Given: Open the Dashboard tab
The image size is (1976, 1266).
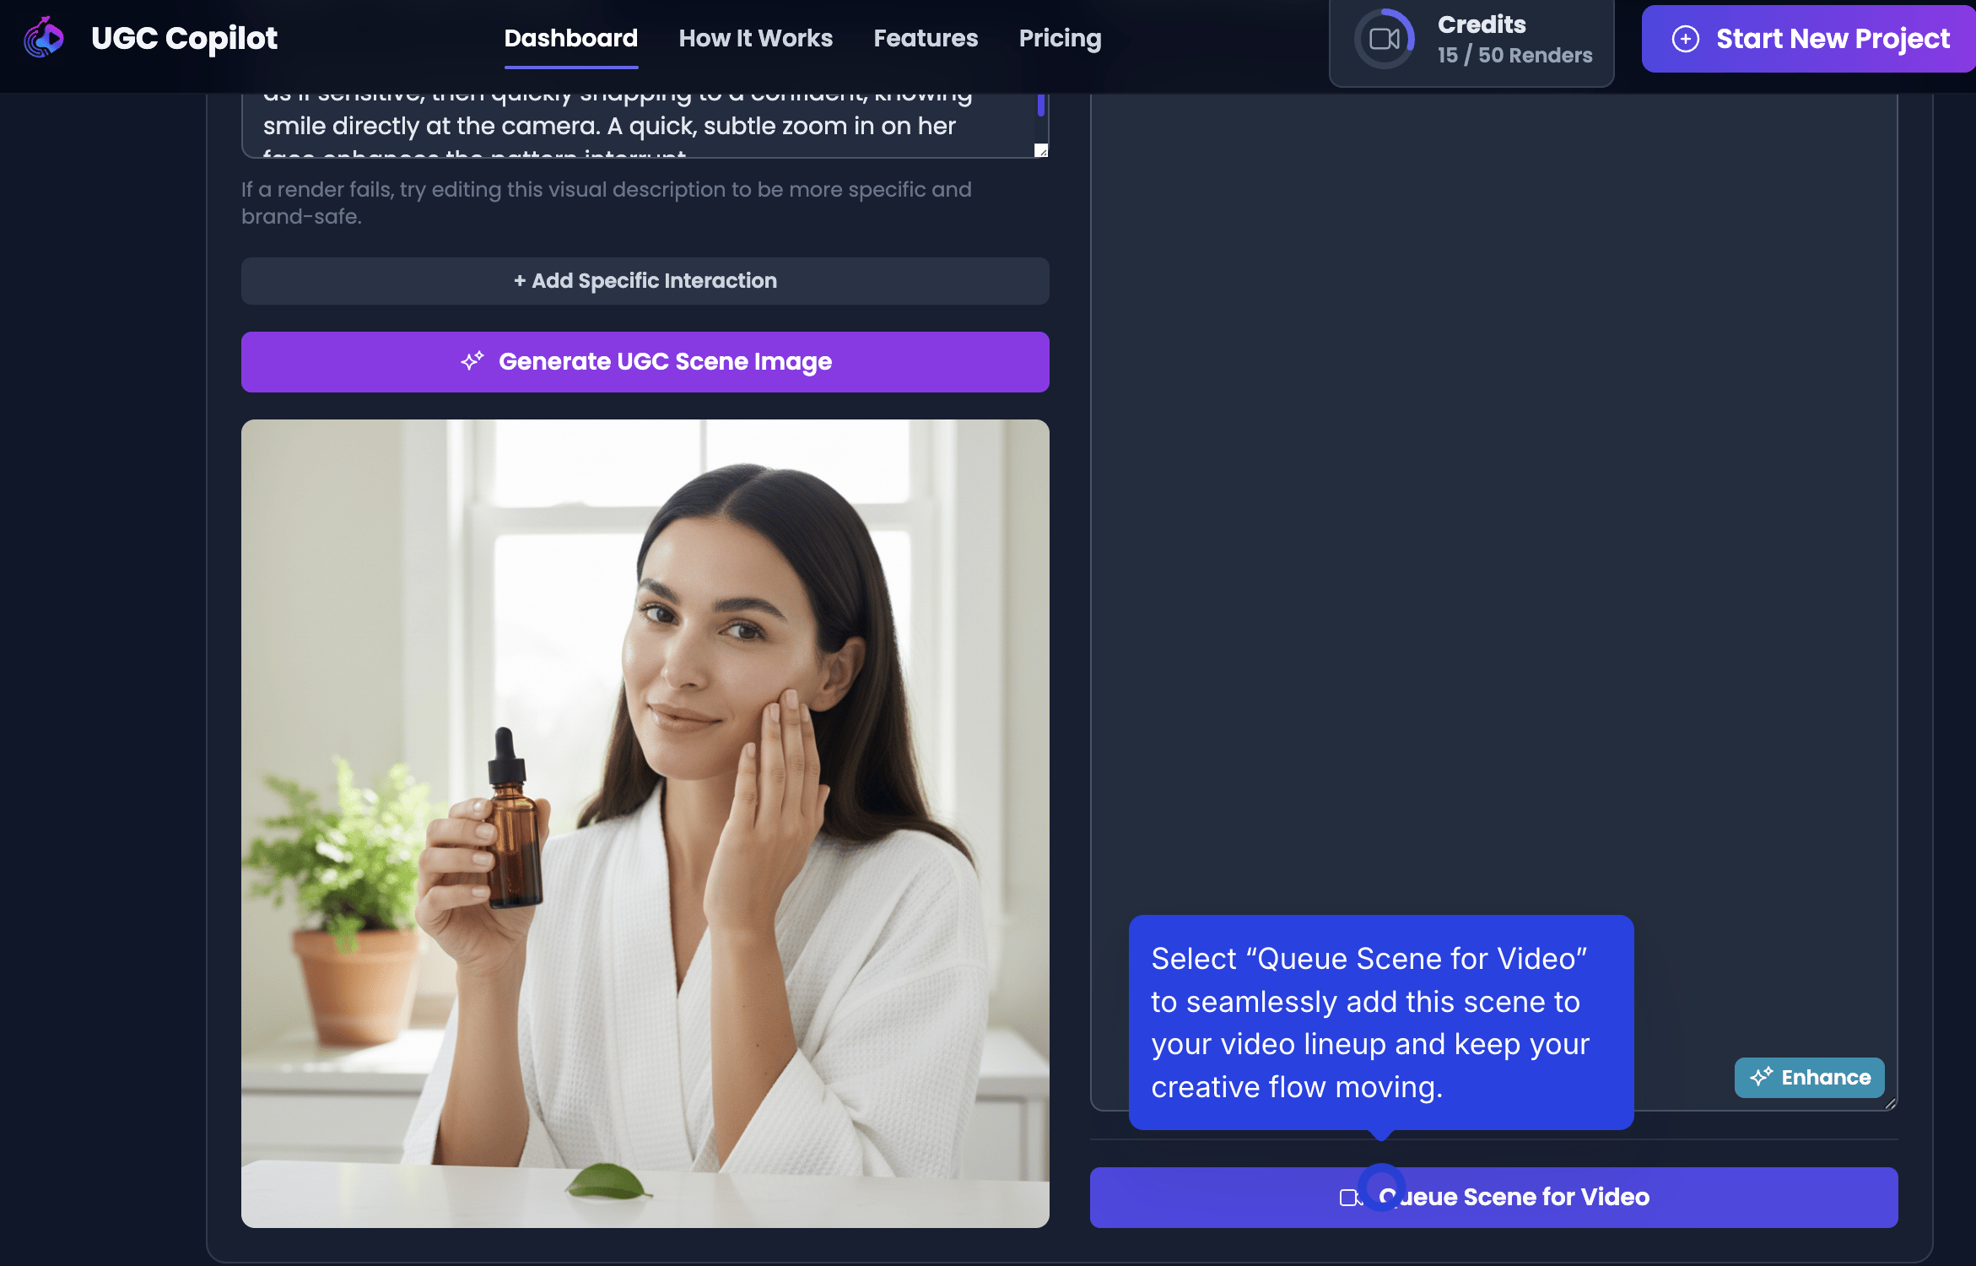Looking at the screenshot, I should (570, 39).
